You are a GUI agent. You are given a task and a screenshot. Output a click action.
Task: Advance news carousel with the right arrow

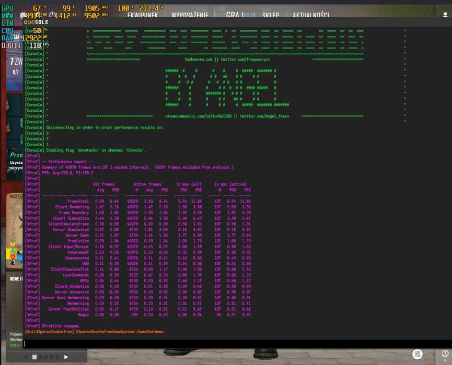(x=66, y=357)
